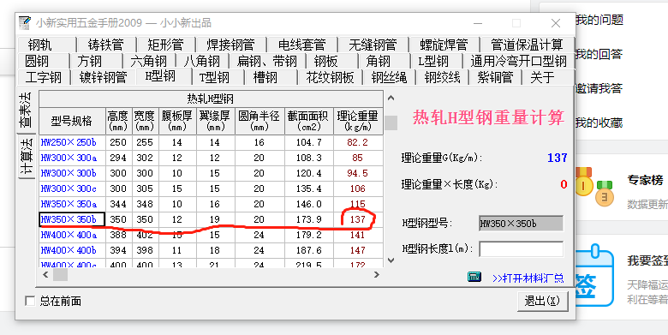
Task: Click the horizontal scroll left arrow
Action: point(45,275)
